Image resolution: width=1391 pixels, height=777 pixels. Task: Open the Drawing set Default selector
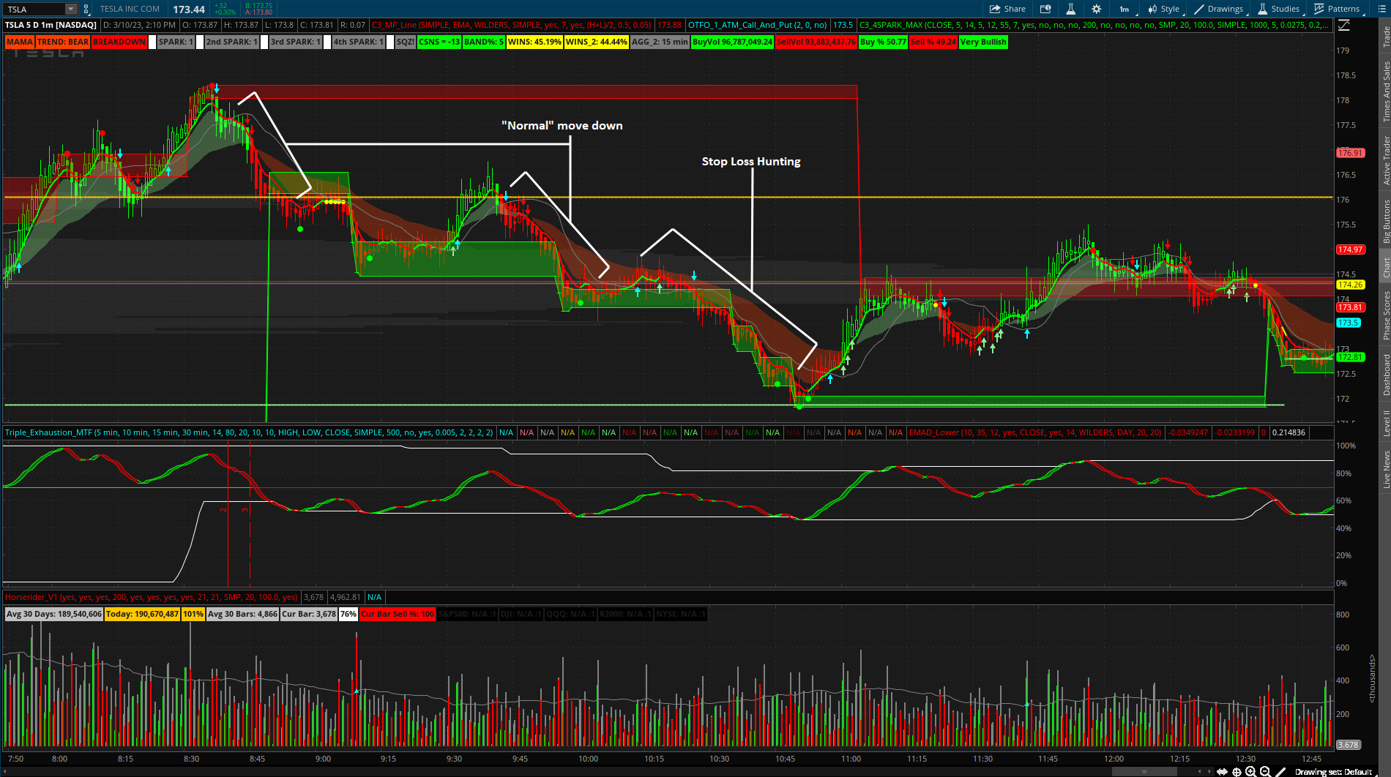(x=1332, y=771)
